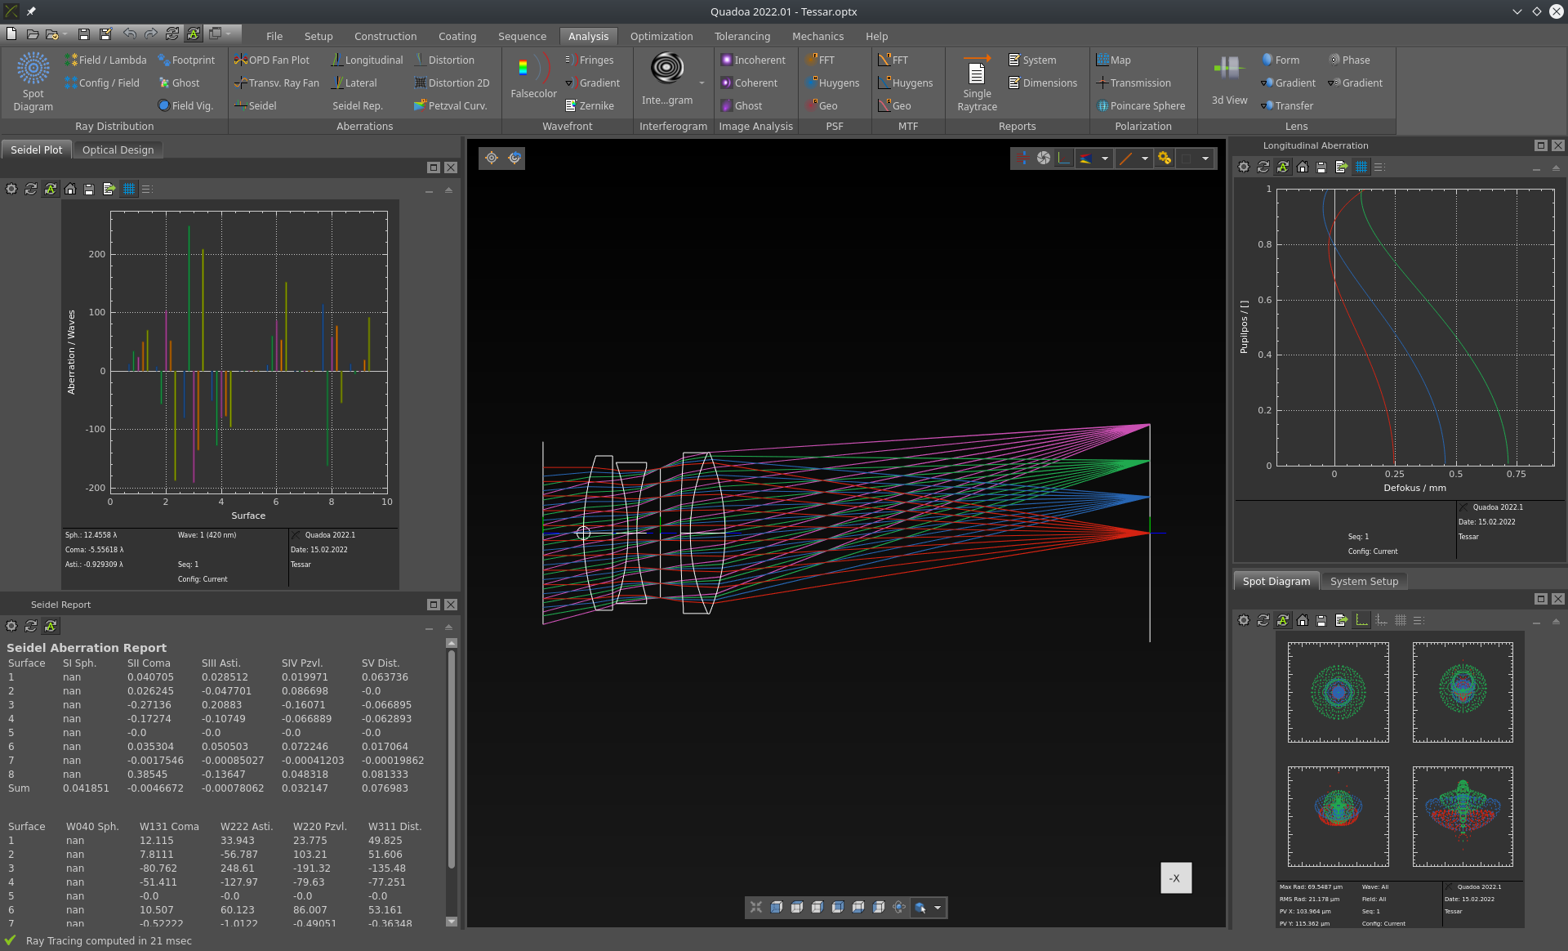The image size is (1568, 951).
Task: Click the Zernike wavefront button
Action: (x=589, y=105)
